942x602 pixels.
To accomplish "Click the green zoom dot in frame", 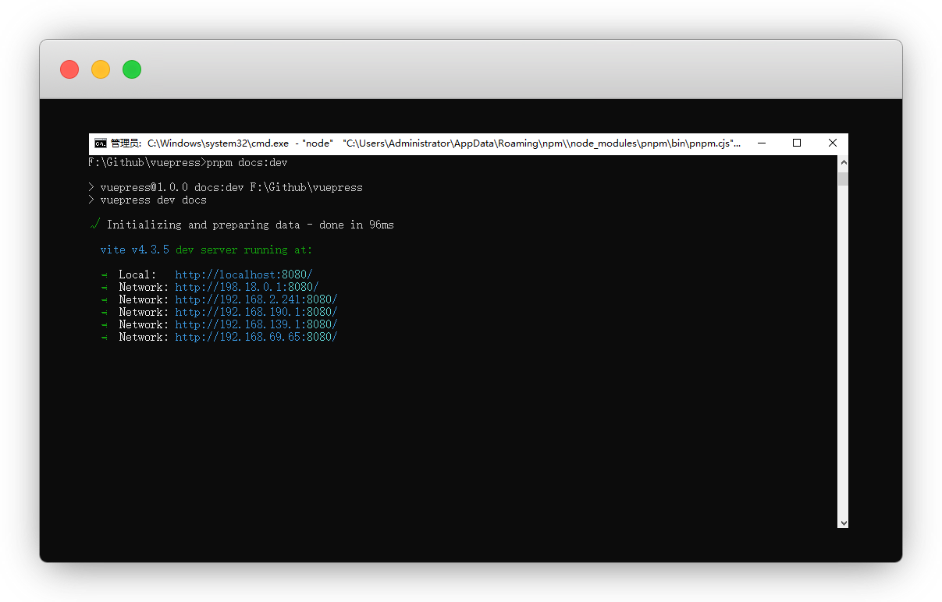I will (132, 69).
